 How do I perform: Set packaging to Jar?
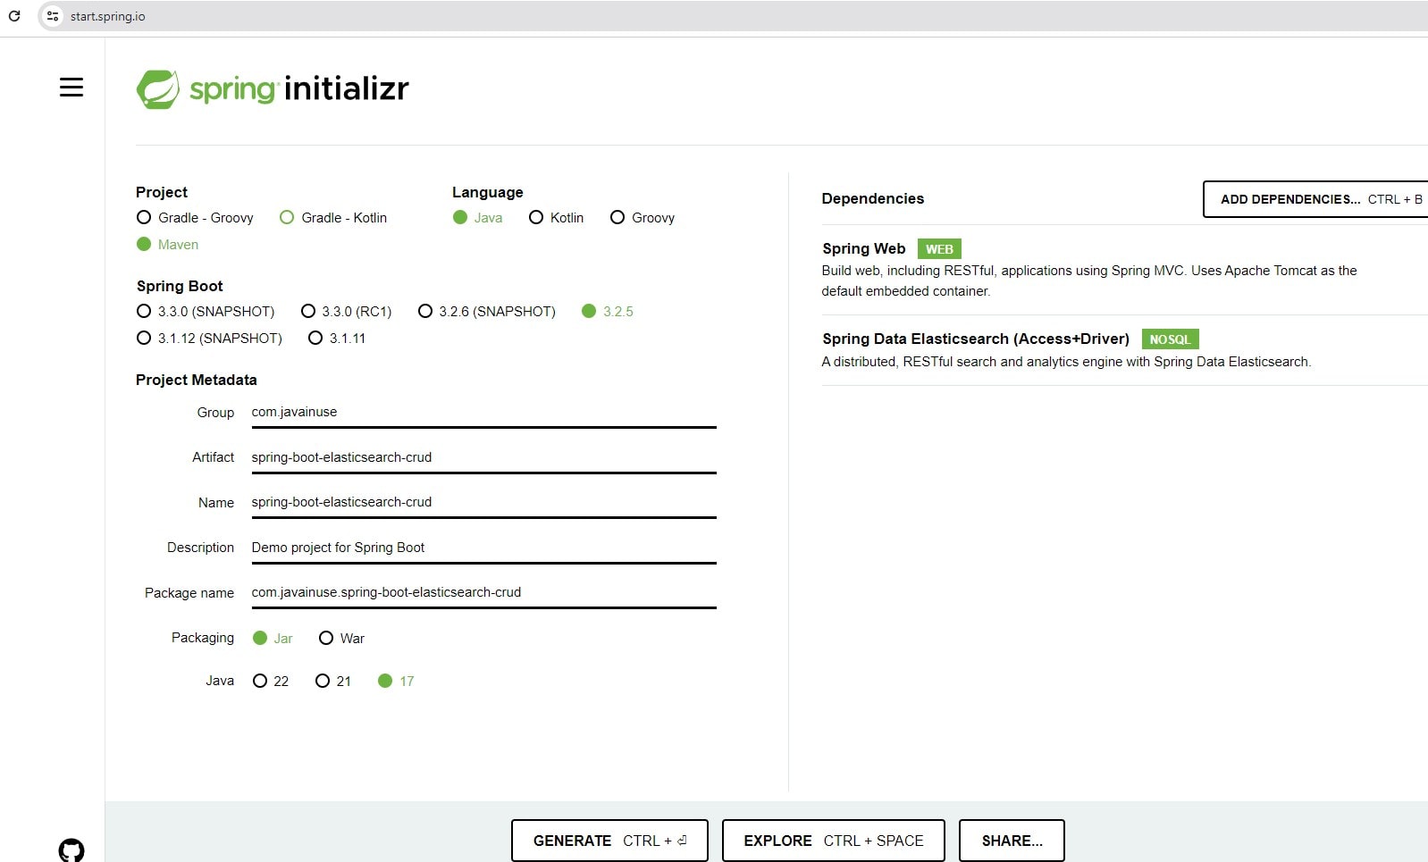pyautogui.click(x=273, y=639)
